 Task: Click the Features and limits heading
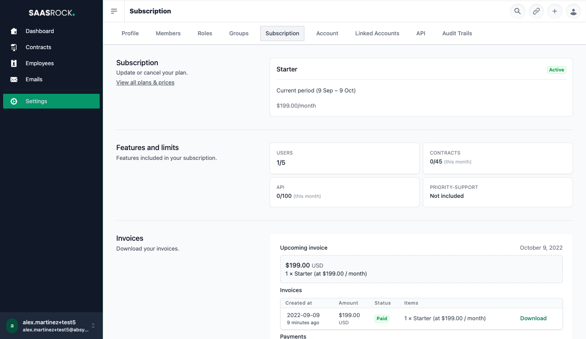pos(148,148)
